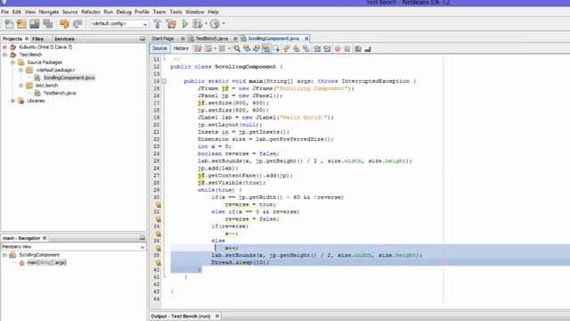The image size is (570, 321).
Task: Close the Output - Test Bench (run) tab
Action: pos(217,316)
